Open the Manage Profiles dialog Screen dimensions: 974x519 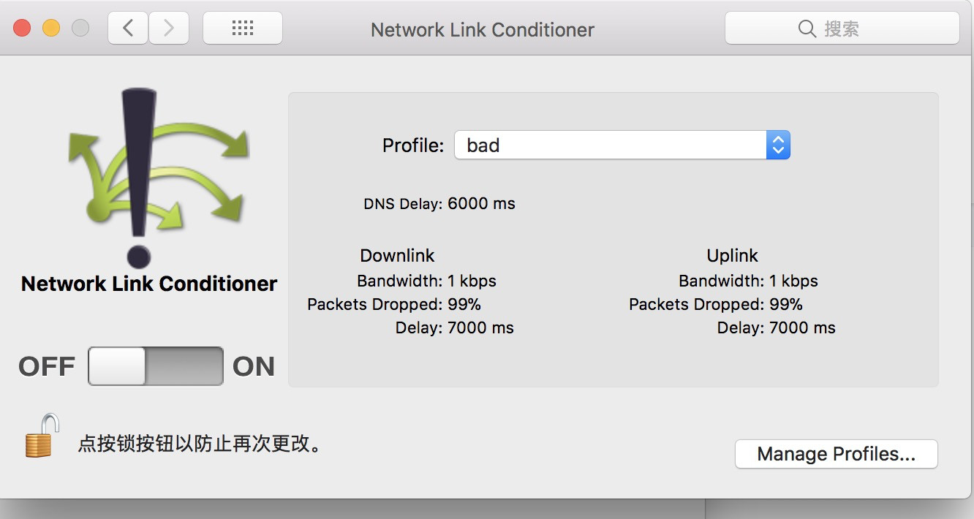(837, 454)
